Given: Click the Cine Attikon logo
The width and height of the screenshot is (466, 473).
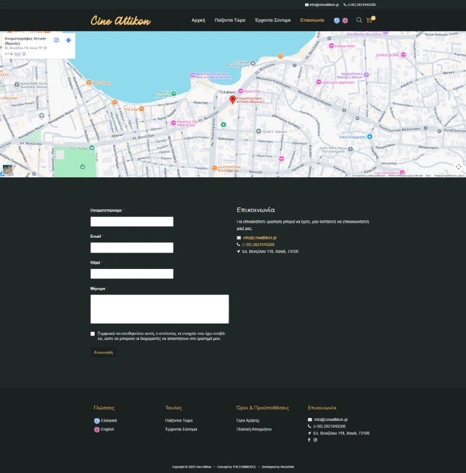Looking at the screenshot, I should pyautogui.click(x=121, y=21).
